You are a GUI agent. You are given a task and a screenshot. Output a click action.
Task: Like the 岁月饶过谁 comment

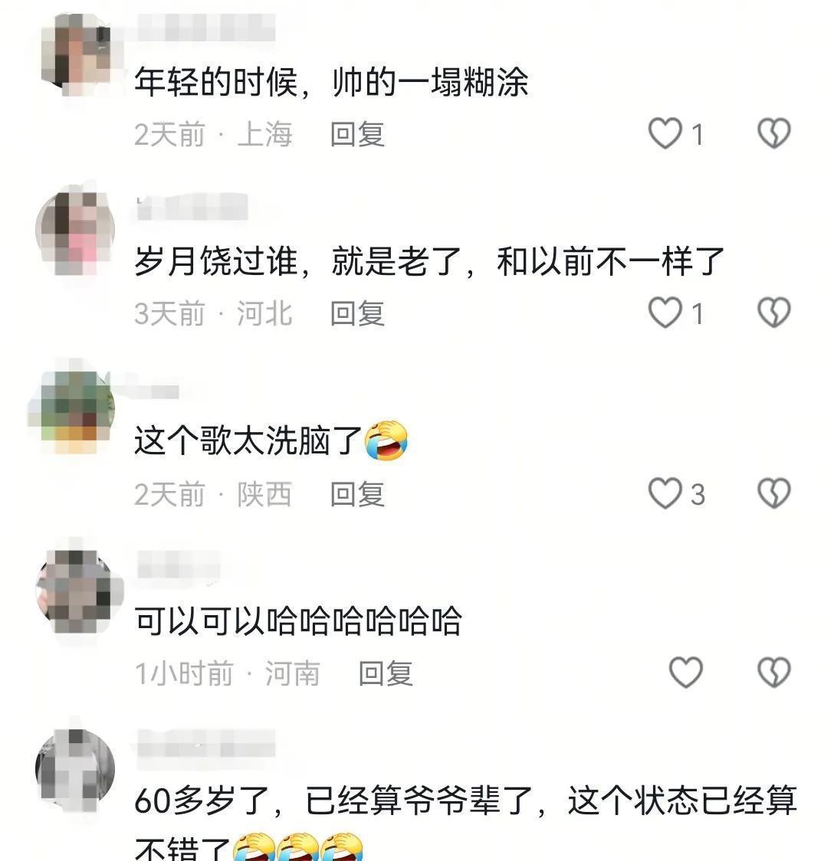click(665, 313)
